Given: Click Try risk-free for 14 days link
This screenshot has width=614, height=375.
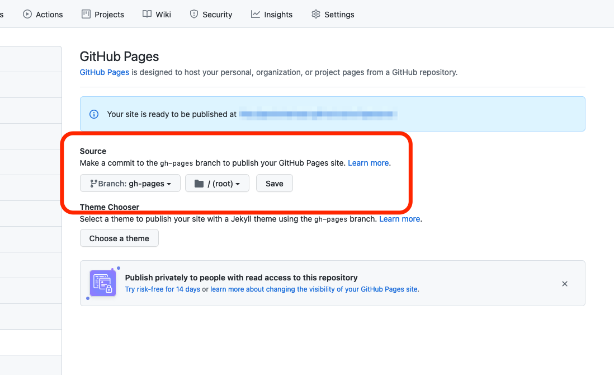Looking at the screenshot, I should 163,289.
